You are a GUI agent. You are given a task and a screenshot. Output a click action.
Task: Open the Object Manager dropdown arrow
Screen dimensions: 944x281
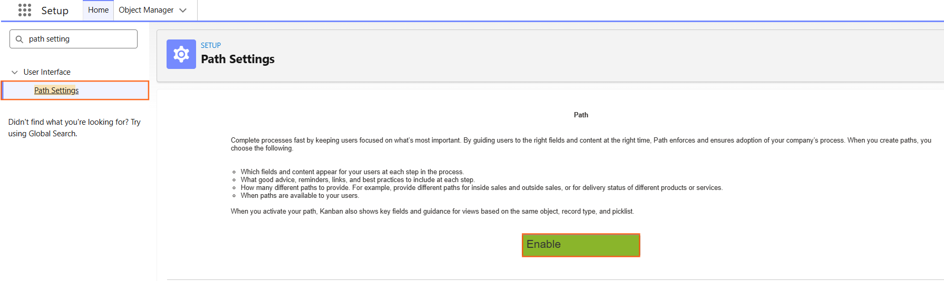point(183,10)
